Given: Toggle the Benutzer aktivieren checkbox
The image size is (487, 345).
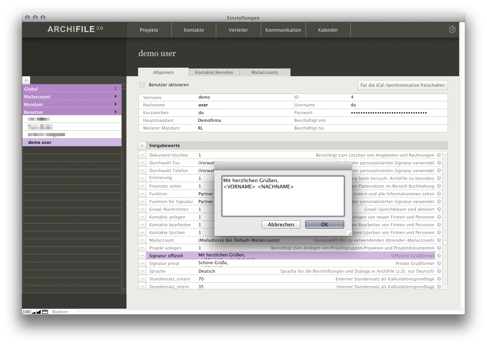Looking at the screenshot, I should point(142,85).
